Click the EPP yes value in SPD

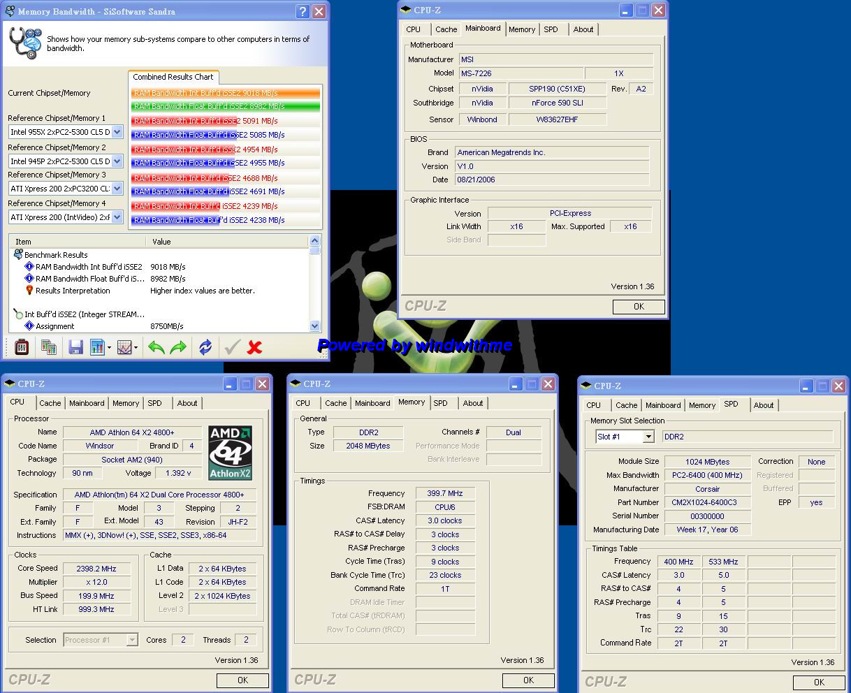click(816, 502)
